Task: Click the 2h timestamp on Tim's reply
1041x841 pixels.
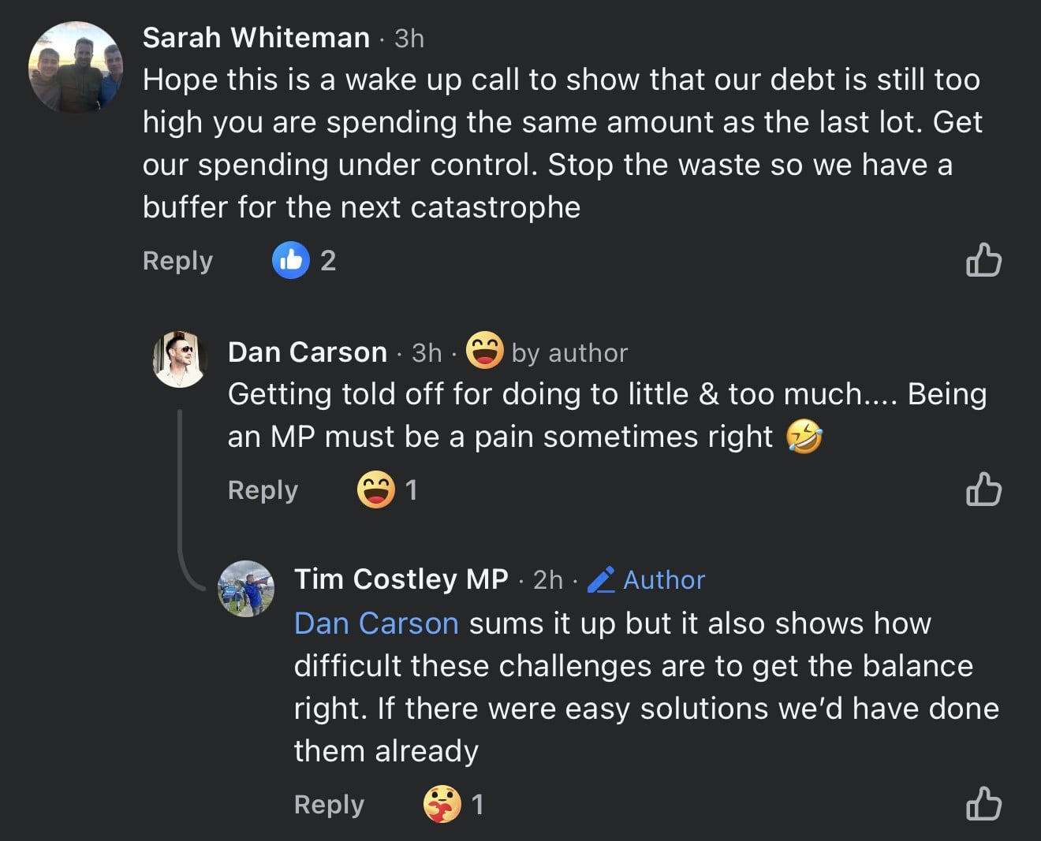Action: (548, 580)
